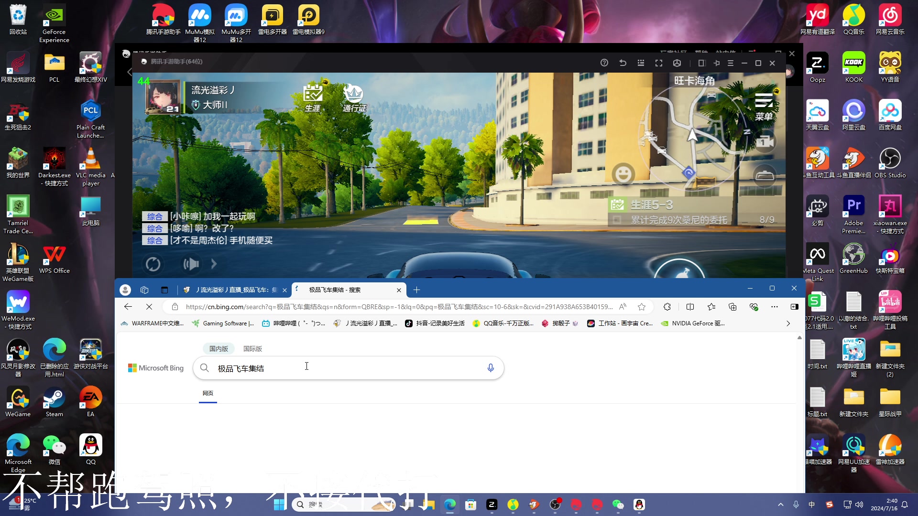Viewport: 918px width, 516px height.
Task: Open Edge collections icon
Action: pos(732,307)
